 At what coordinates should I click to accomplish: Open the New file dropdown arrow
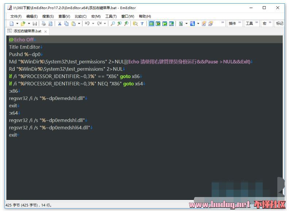(x=17, y=24)
